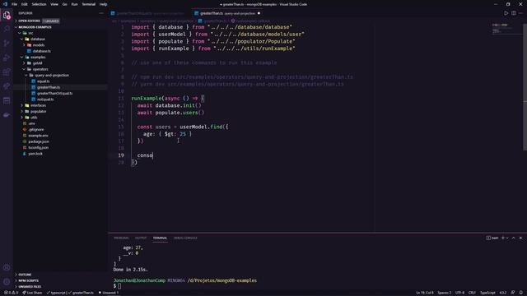Open the Source Control view
The image size is (527, 296).
(x=7, y=43)
